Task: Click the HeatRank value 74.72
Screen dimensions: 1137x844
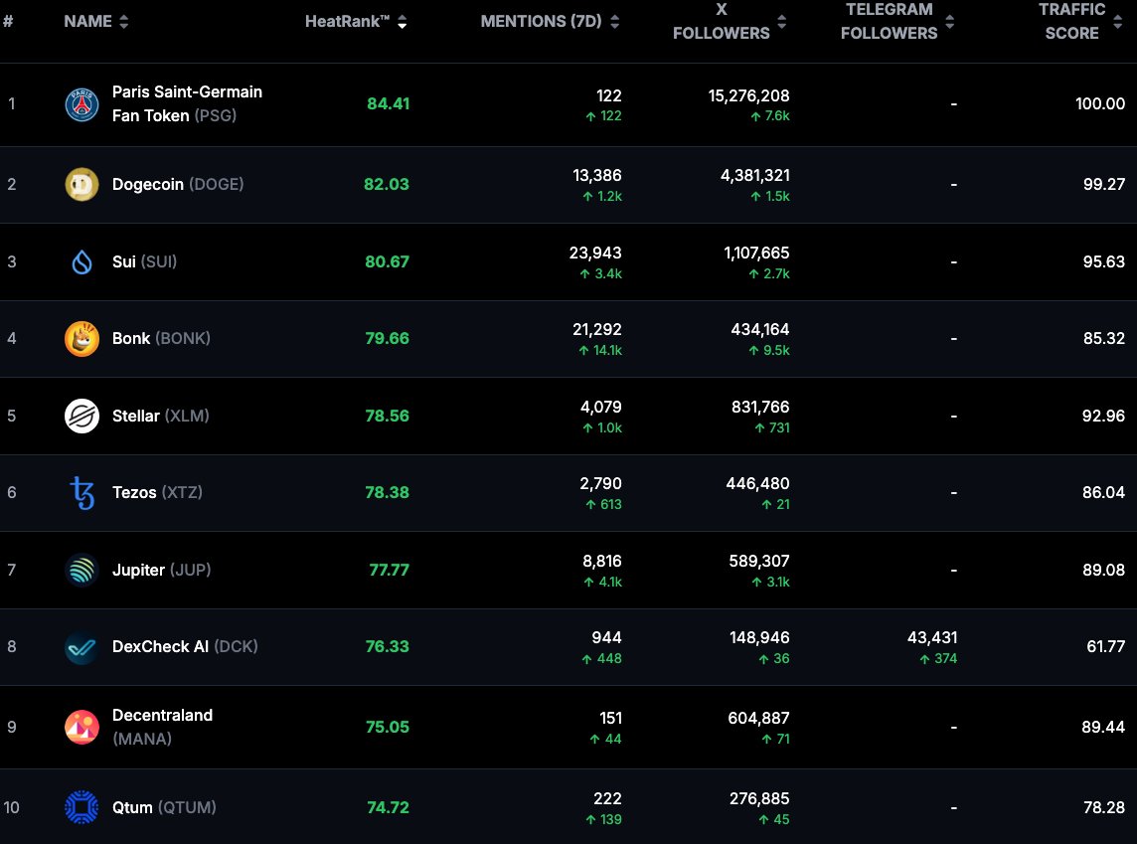Action: [388, 807]
